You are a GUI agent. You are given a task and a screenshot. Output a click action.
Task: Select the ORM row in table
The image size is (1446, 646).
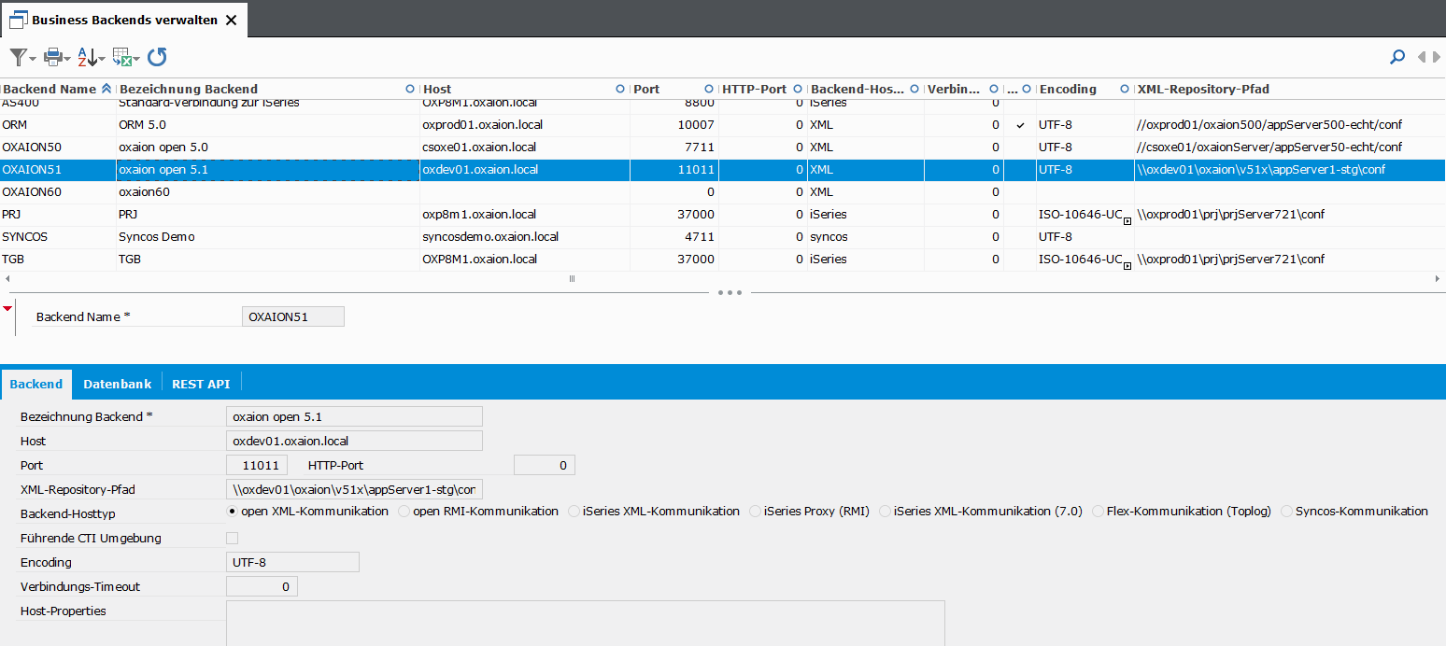(x=723, y=124)
